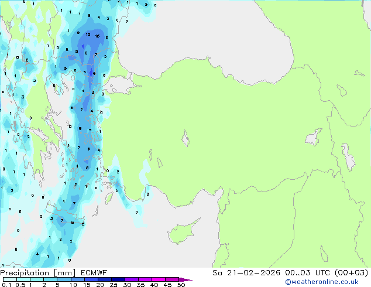The width and height of the screenshot is (371, 287).
Task: Click the 'Sa' weekday abbreviation
Action: 217,273
